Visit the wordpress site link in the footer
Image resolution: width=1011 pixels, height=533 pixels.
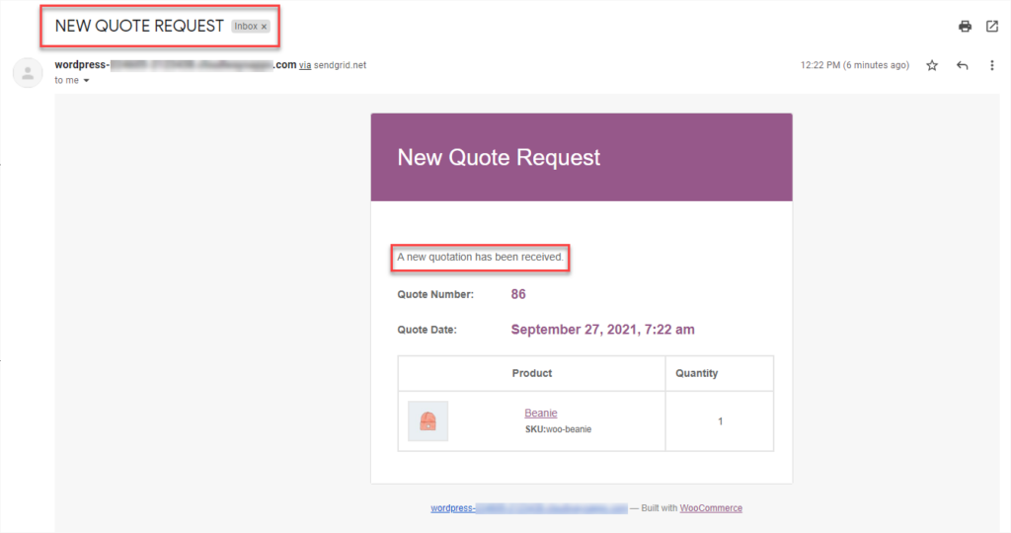click(x=529, y=508)
